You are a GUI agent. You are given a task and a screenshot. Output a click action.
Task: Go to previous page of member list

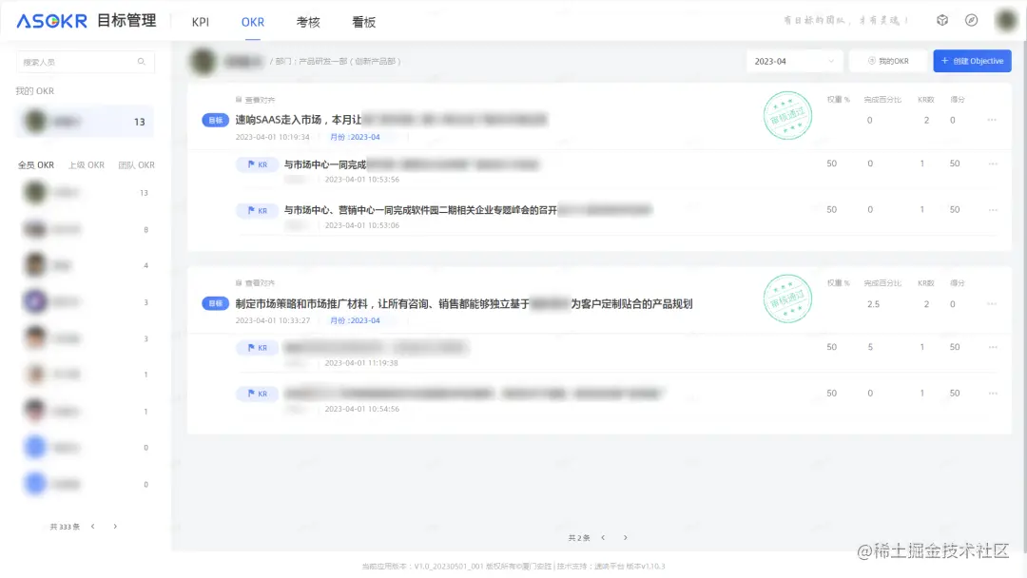click(x=93, y=527)
